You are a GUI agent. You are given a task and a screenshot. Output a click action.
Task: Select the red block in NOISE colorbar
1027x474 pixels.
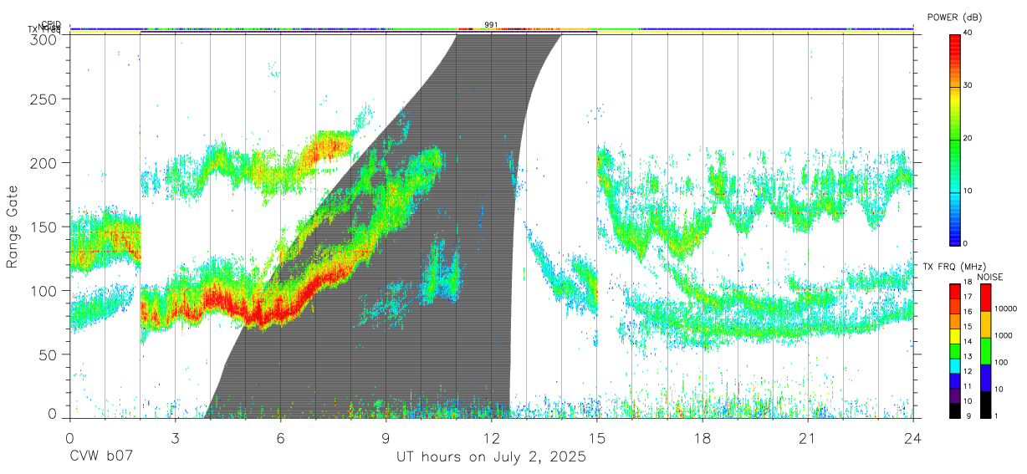click(x=985, y=297)
